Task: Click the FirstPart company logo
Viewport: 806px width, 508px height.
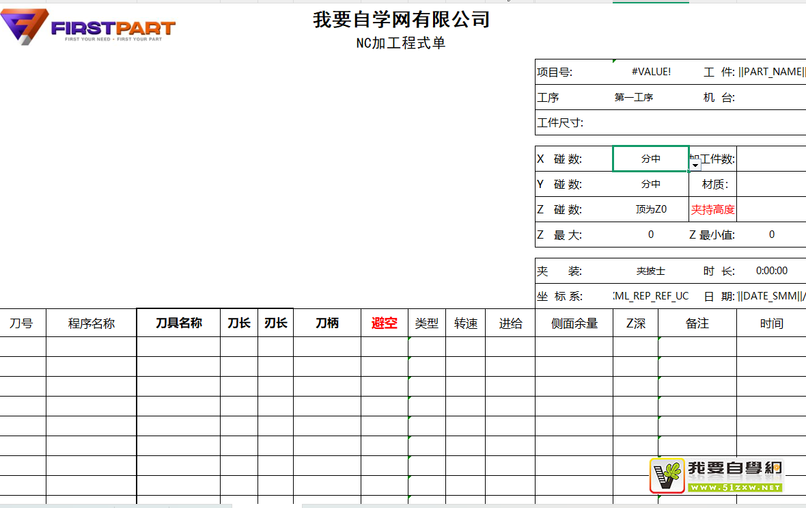Action: point(89,27)
